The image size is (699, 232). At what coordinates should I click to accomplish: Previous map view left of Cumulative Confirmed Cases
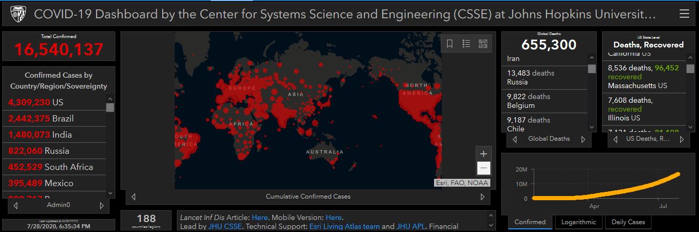pyautogui.click(x=134, y=197)
